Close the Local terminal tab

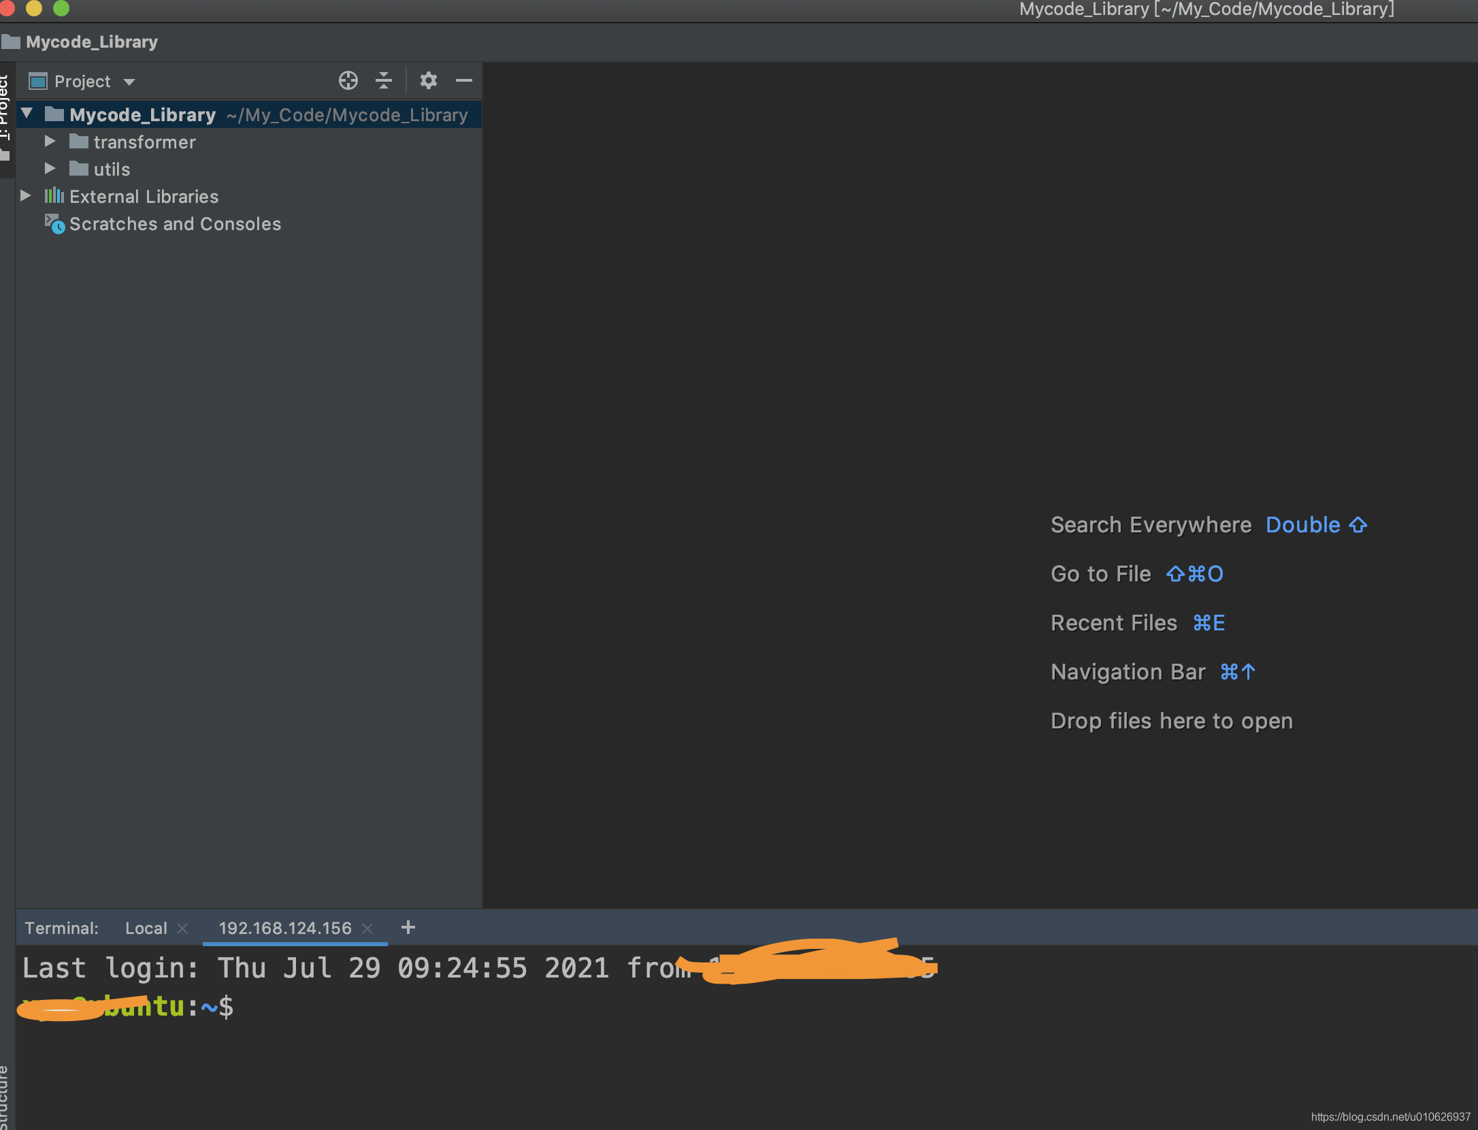pyautogui.click(x=182, y=929)
